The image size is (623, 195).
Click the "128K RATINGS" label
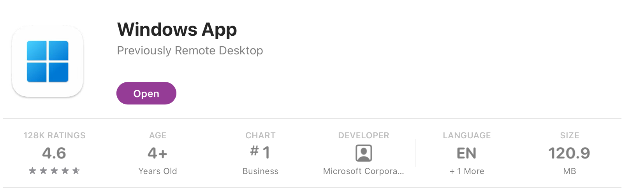[x=54, y=136]
